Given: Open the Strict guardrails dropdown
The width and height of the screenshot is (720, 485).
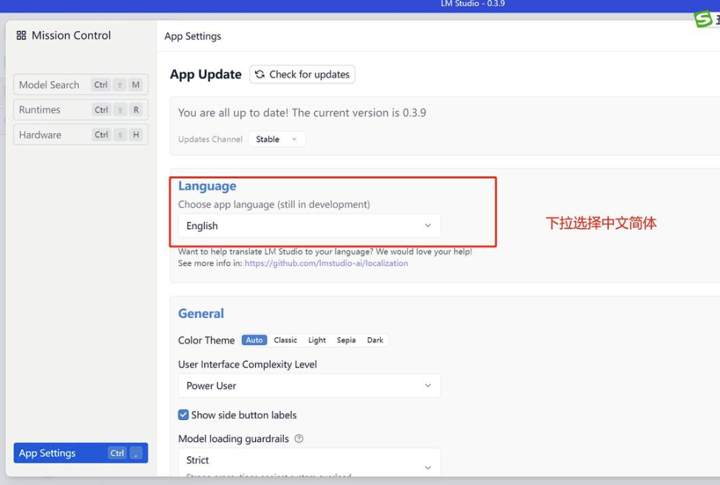Looking at the screenshot, I should coord(310,463).
